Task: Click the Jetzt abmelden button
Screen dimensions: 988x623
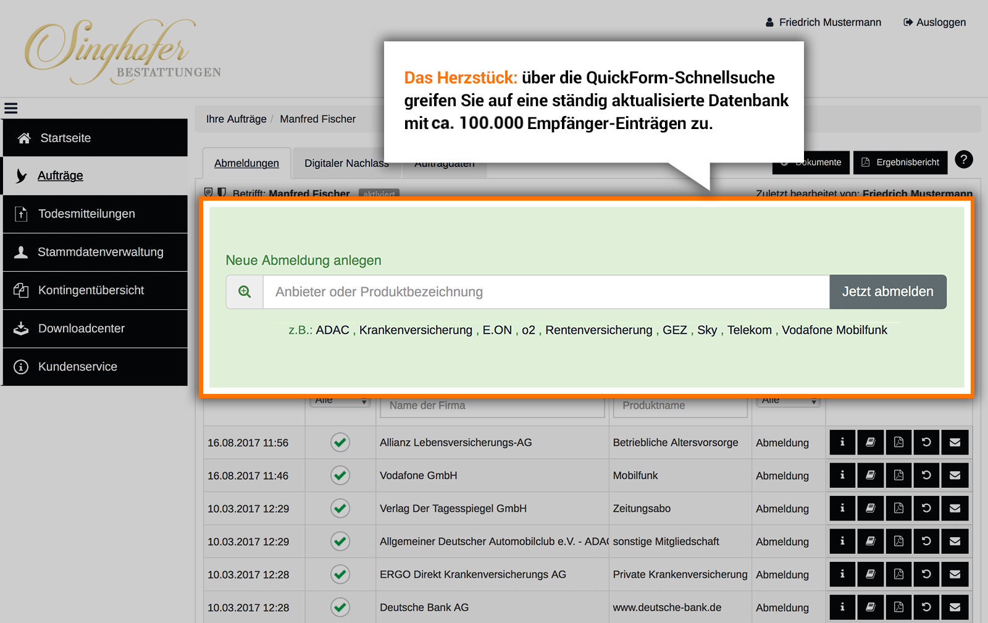Action: [888, 292]
